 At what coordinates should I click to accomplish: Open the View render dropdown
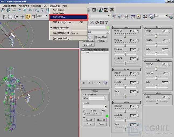[x=161, y=16]
